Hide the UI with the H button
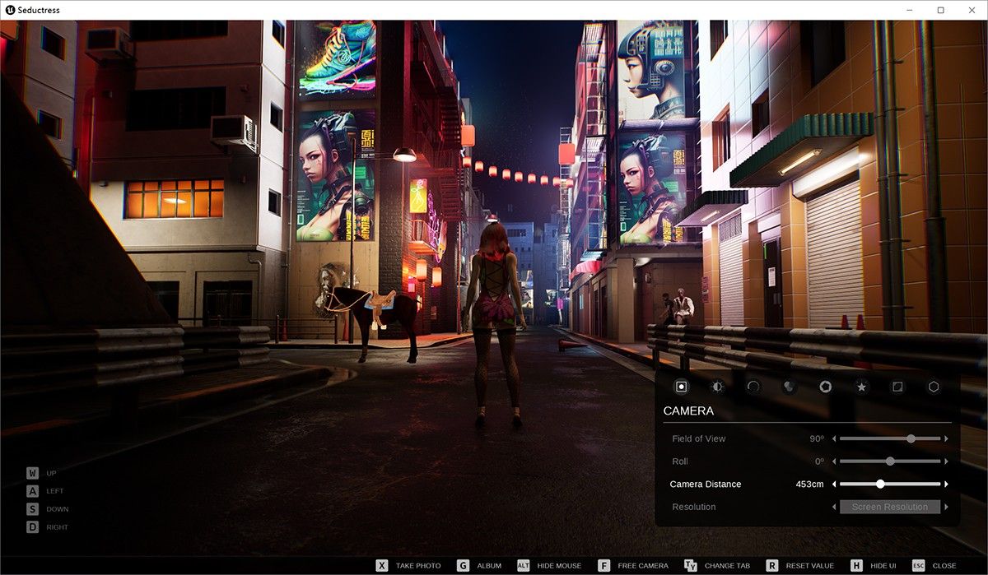 (x=856, y=566)
